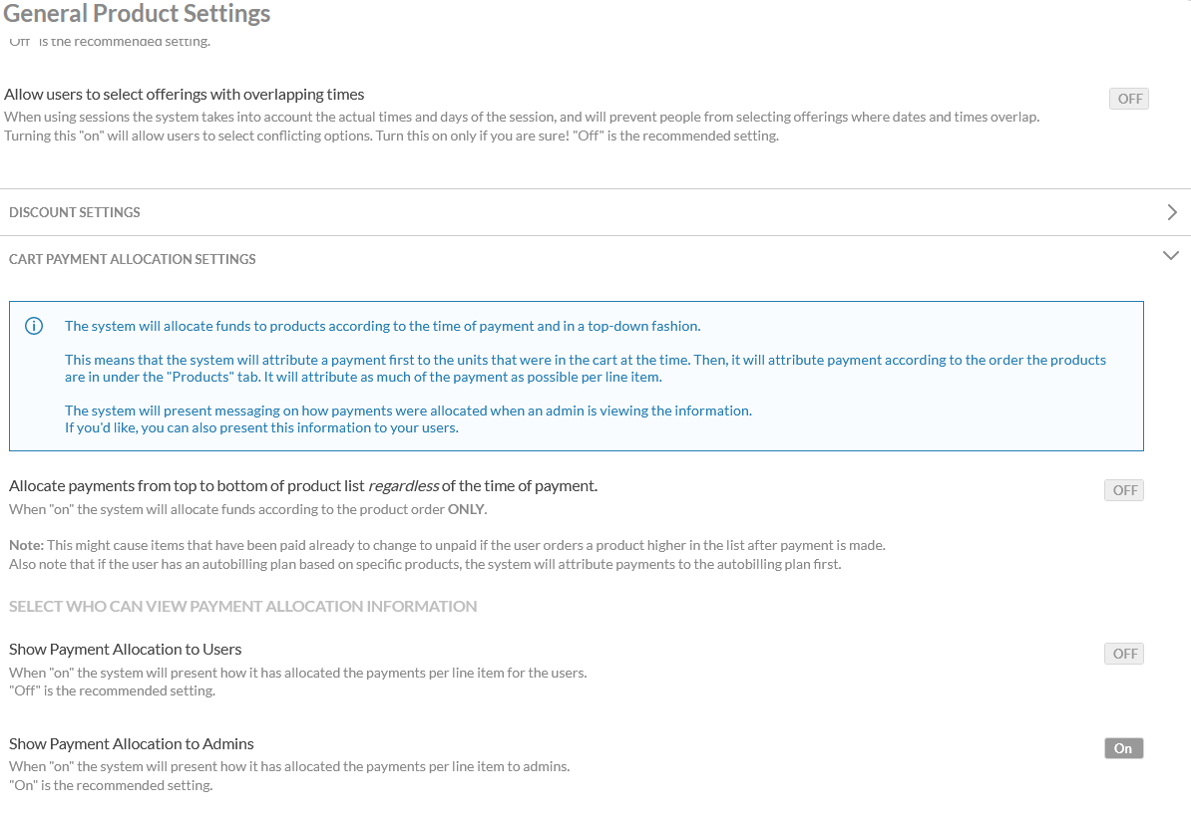Image resolution: width=1191 pixels, height=825 pixels.
Task: Expand the Discount Settings chevron arrow
Action: 1171,212
